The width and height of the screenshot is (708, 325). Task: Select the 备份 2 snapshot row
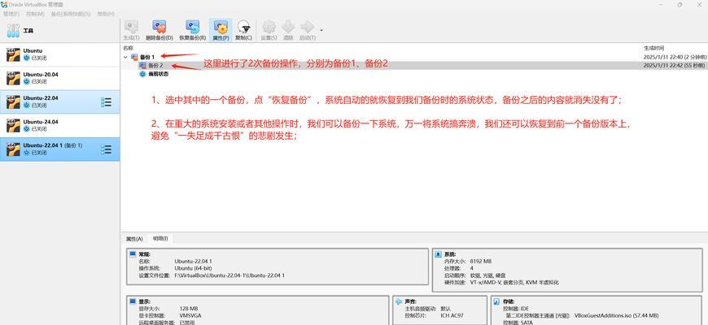coord(414,65)
